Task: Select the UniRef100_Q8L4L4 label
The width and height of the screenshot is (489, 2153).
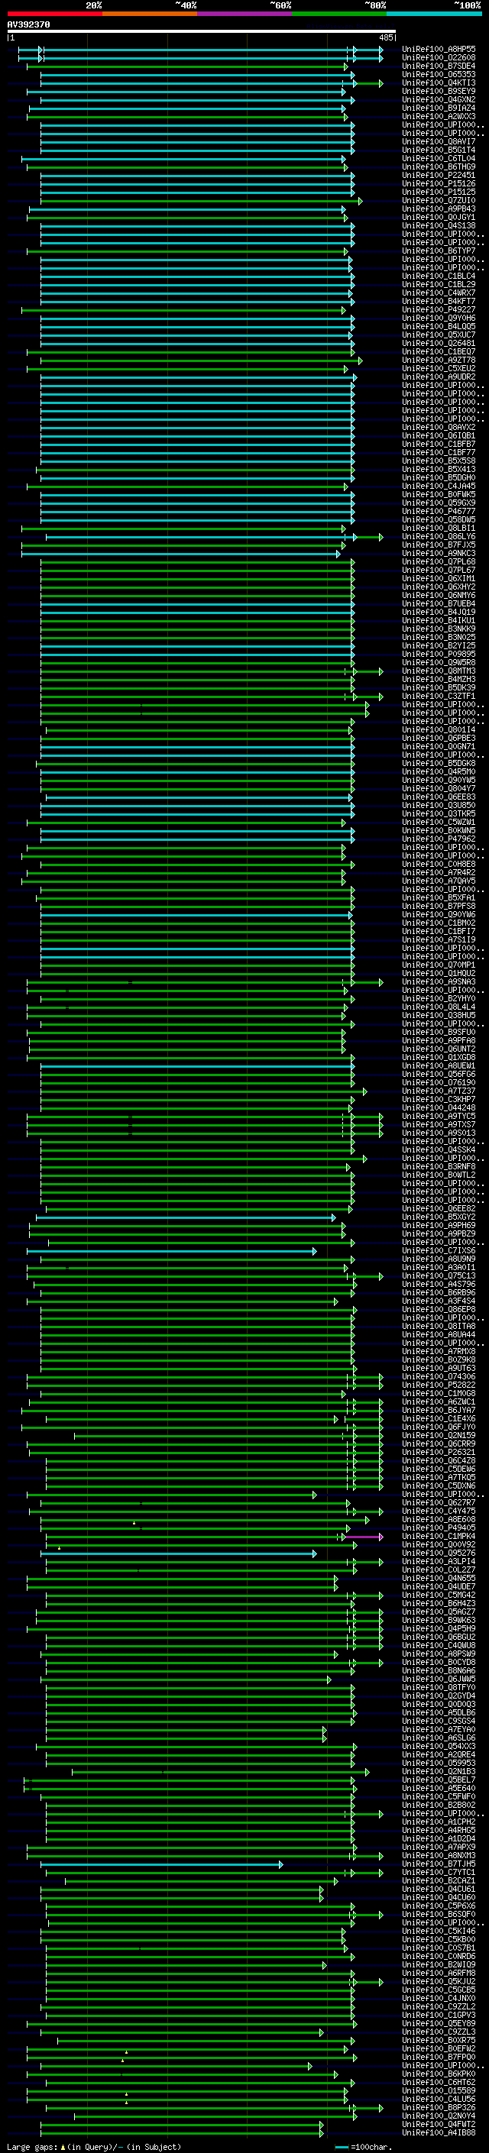Action: pyautogui.click(x=439, y=1007)
